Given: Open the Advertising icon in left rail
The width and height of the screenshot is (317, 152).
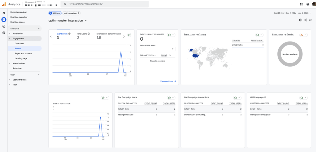Looking at the screenshot, I should coord(4,33).
